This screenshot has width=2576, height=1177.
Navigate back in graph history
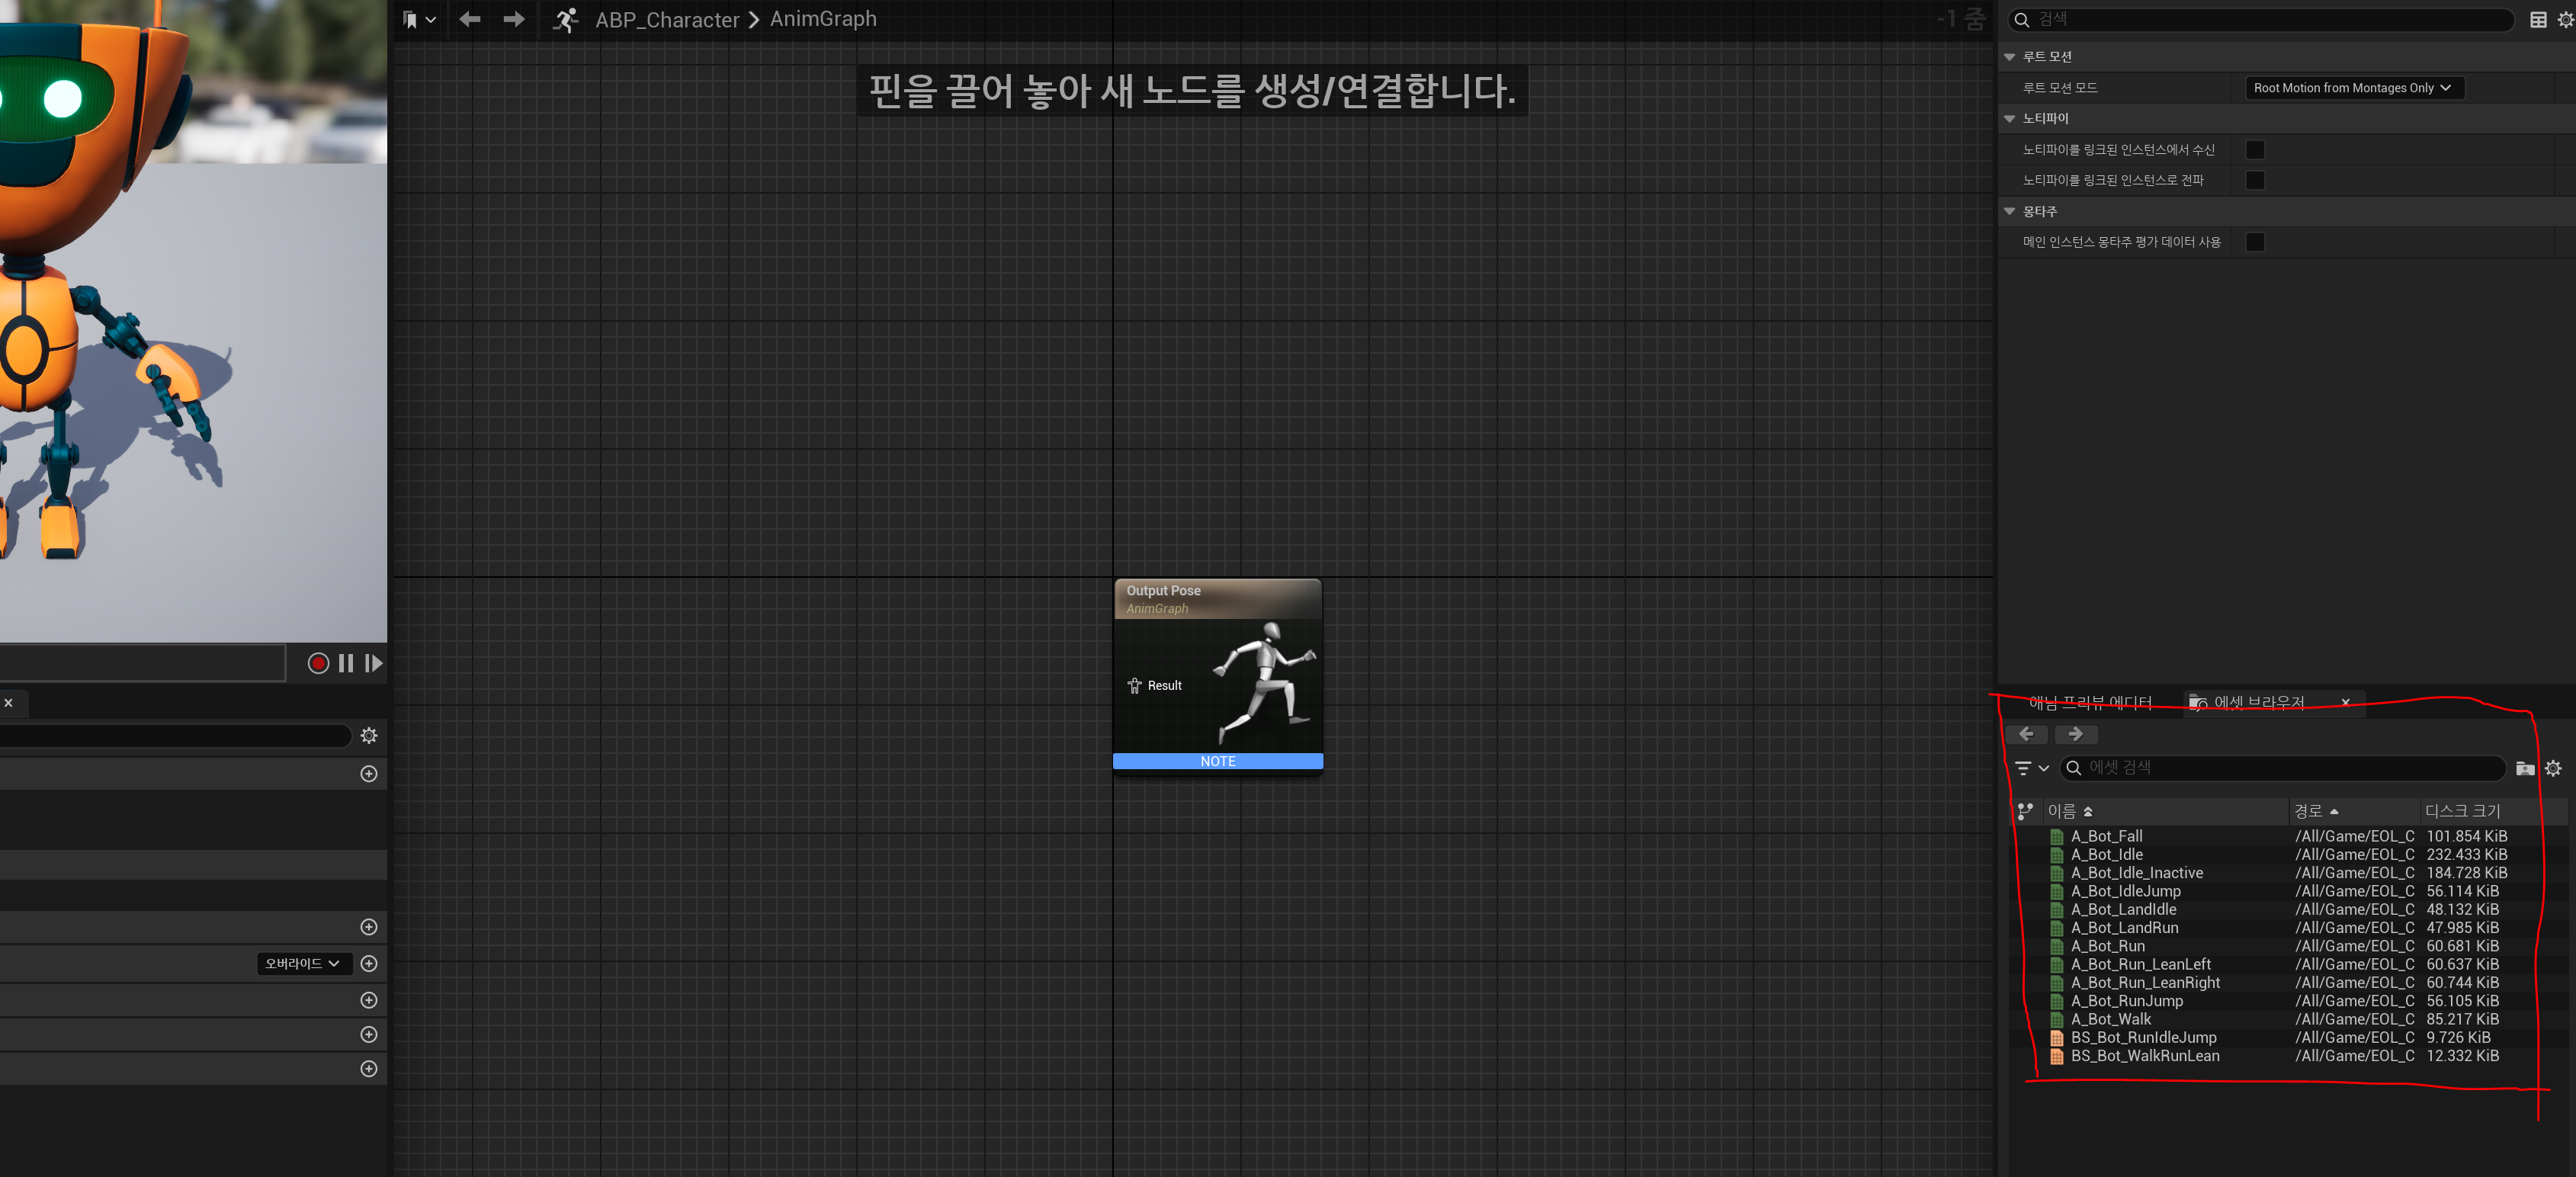point(469,19)
